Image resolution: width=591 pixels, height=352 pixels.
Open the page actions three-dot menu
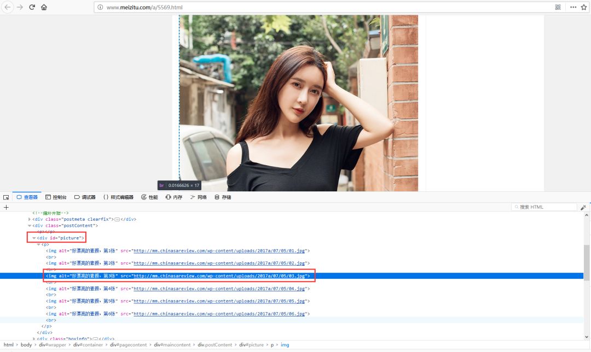(573, 7)
